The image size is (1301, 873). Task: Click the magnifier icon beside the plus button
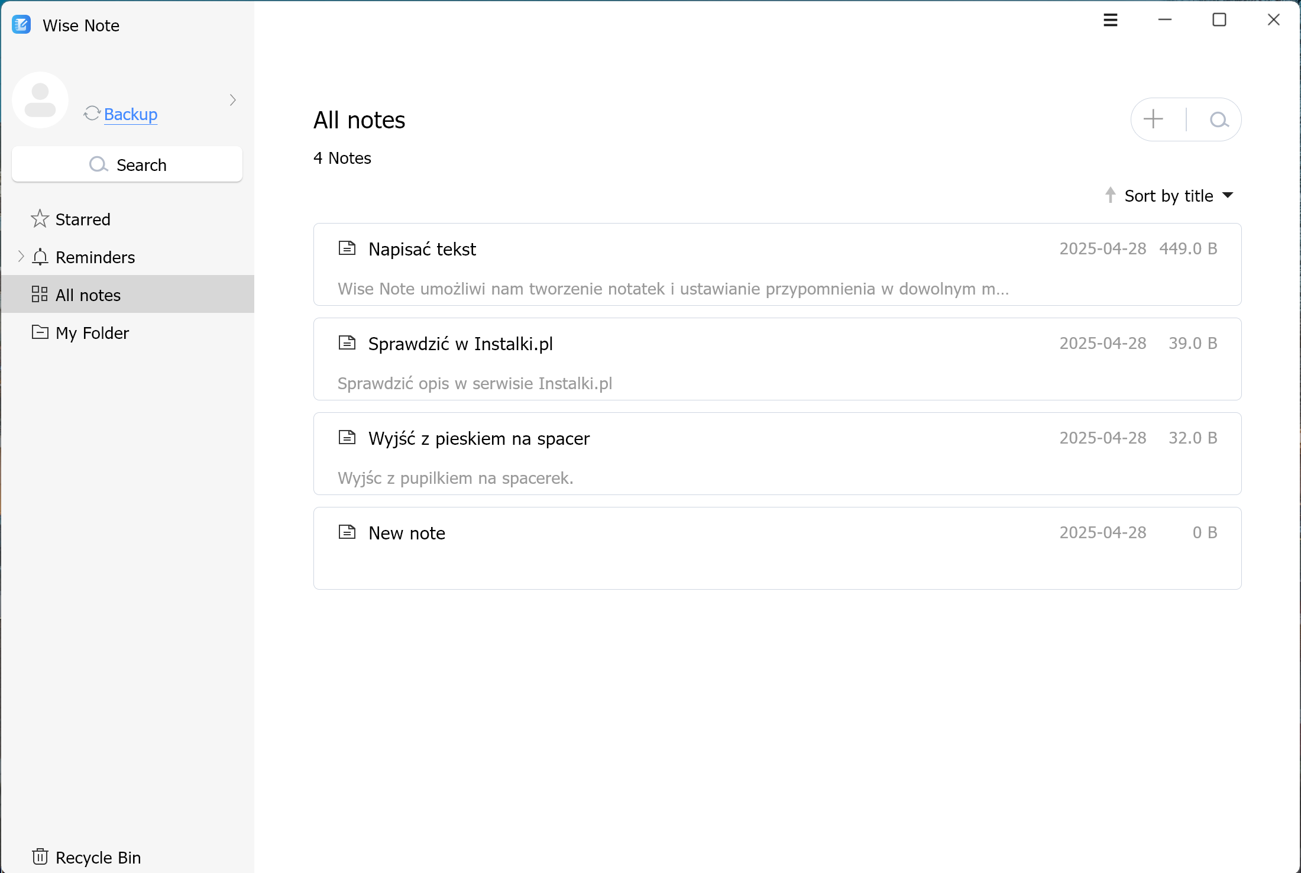[1219, 120]
